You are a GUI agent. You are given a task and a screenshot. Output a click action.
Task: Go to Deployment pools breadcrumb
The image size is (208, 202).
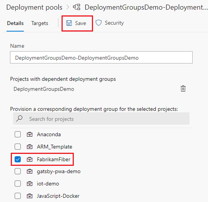pos(34,7)
